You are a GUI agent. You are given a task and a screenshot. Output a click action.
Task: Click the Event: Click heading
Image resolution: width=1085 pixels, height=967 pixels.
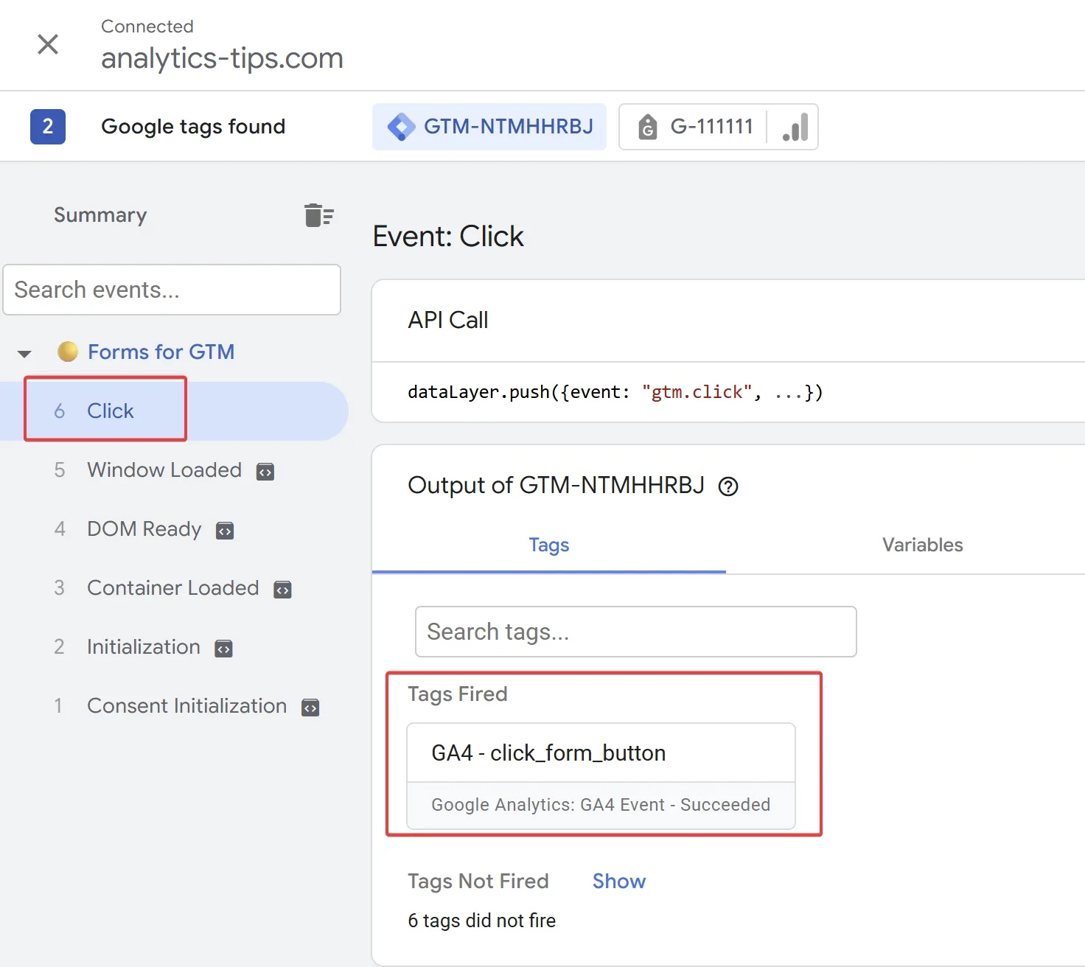coord(448,237)
